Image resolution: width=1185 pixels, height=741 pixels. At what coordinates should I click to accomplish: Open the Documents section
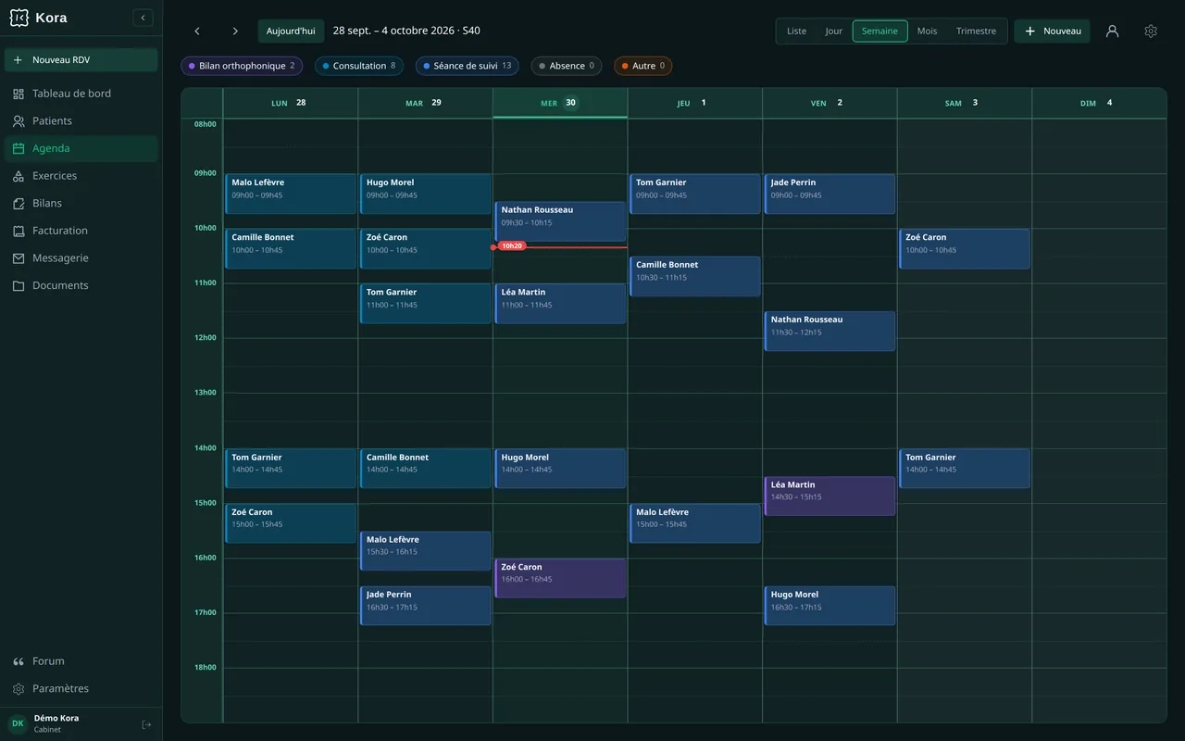(x=81, y=285)
